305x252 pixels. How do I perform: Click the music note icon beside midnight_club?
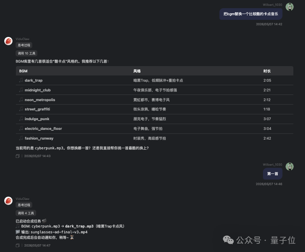[x=21, y=90]
